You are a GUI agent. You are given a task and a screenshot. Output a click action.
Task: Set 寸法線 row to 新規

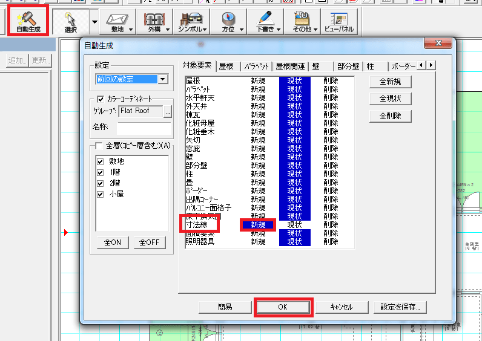tap(258, 225)
